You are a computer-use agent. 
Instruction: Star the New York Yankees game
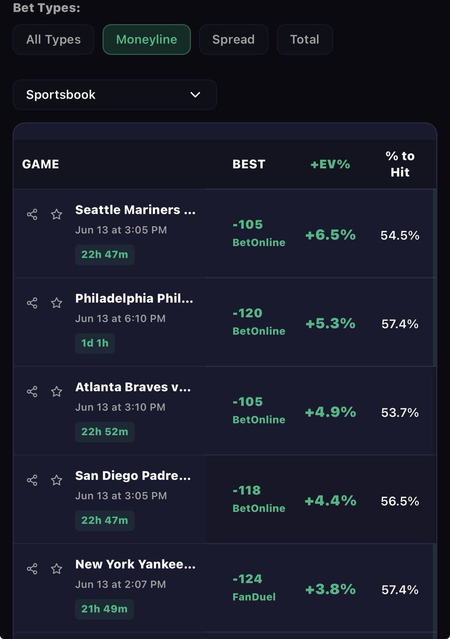56,569
